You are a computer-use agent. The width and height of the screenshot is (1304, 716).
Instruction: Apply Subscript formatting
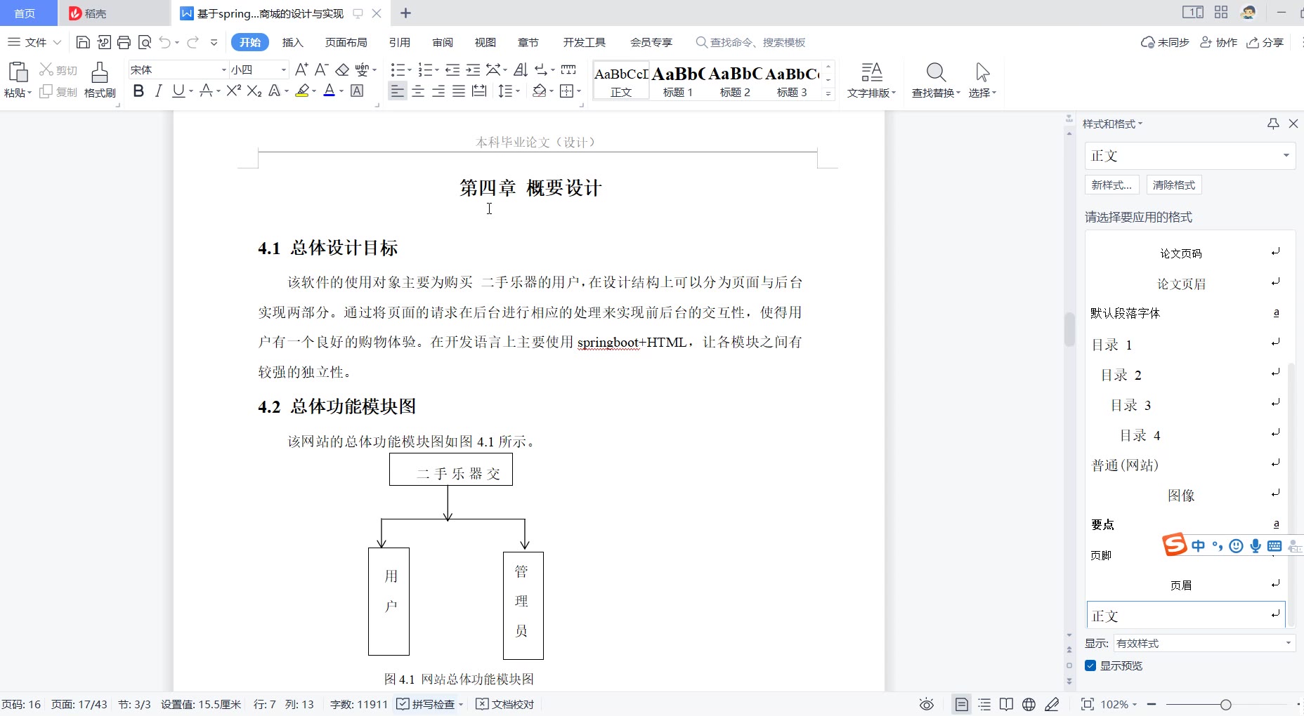click(x=254, y=91)
